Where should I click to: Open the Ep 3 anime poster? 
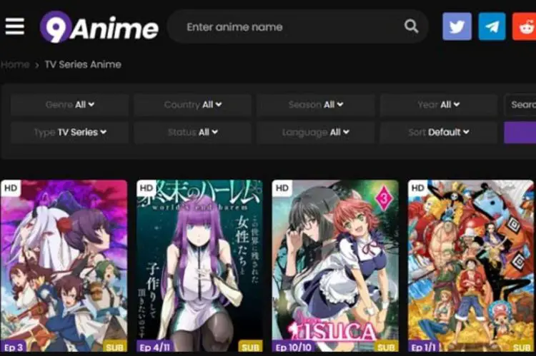64,265
